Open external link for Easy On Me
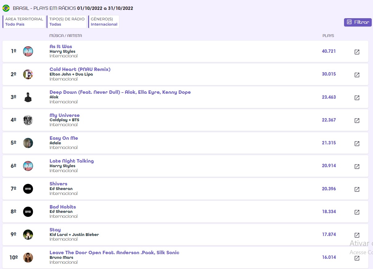This screenshot has width=373, height=269. tap(357, 143)
